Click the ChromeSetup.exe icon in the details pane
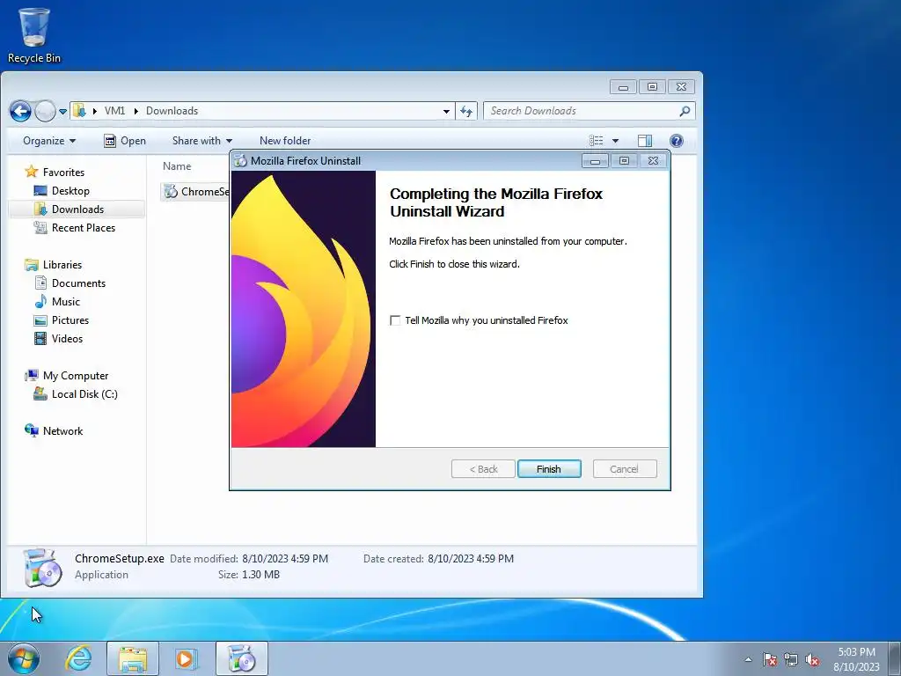Screen dimensions: 901x676 [42, 568]
